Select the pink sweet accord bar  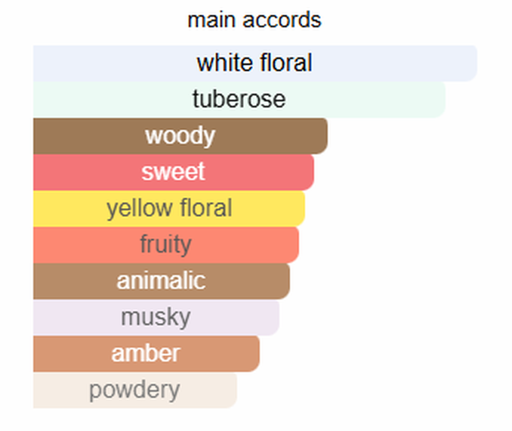pos(174,172)
